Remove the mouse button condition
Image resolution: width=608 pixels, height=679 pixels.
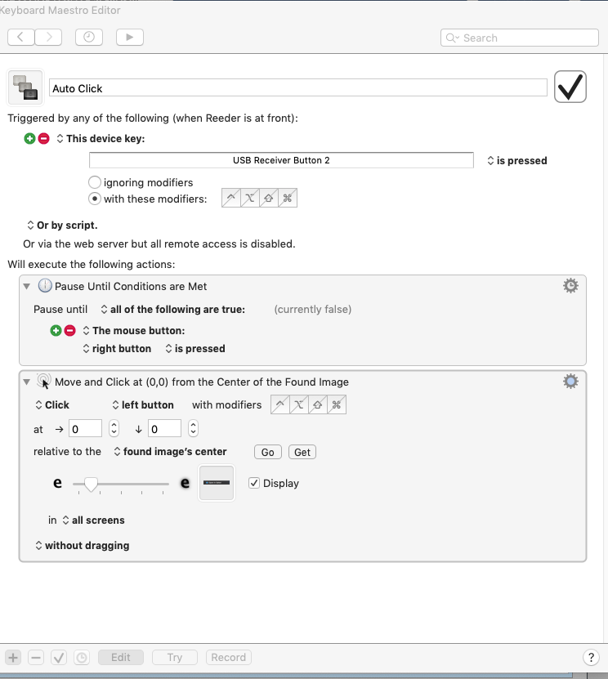point(70,331)
